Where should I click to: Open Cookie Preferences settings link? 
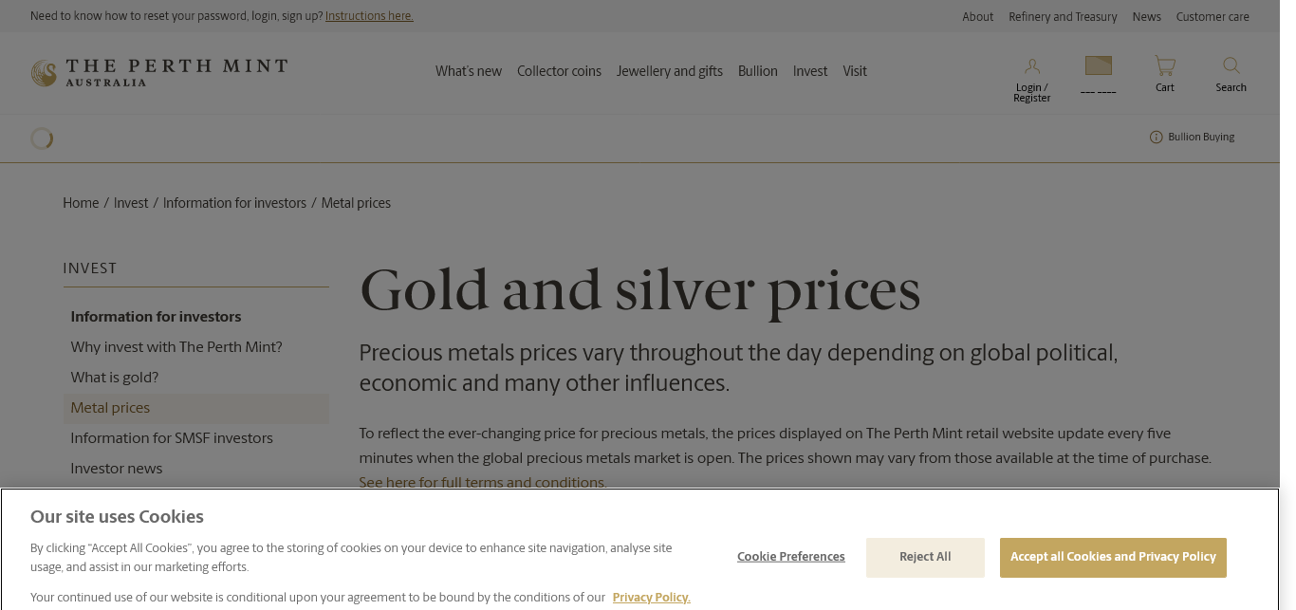pos(790,557)
